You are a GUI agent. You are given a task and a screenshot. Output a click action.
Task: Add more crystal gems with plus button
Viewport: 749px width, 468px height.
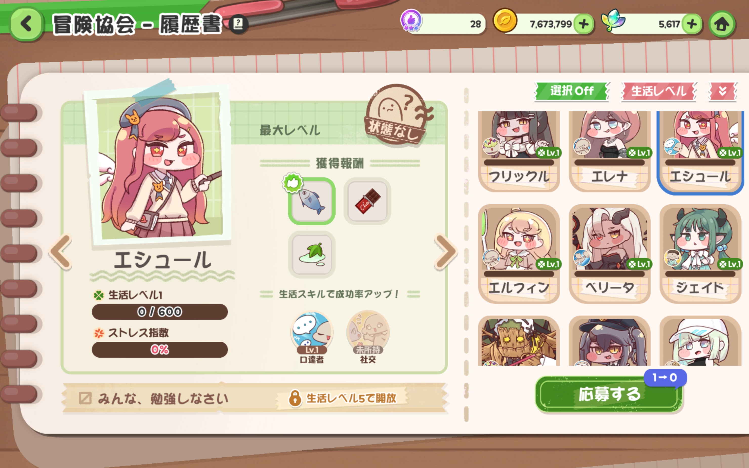click(x=692, y=24)
